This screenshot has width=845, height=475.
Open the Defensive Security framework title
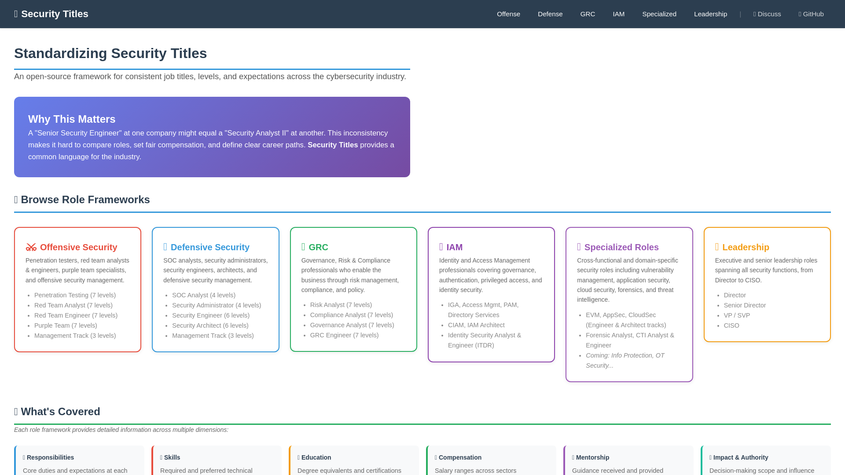[210, 247]
